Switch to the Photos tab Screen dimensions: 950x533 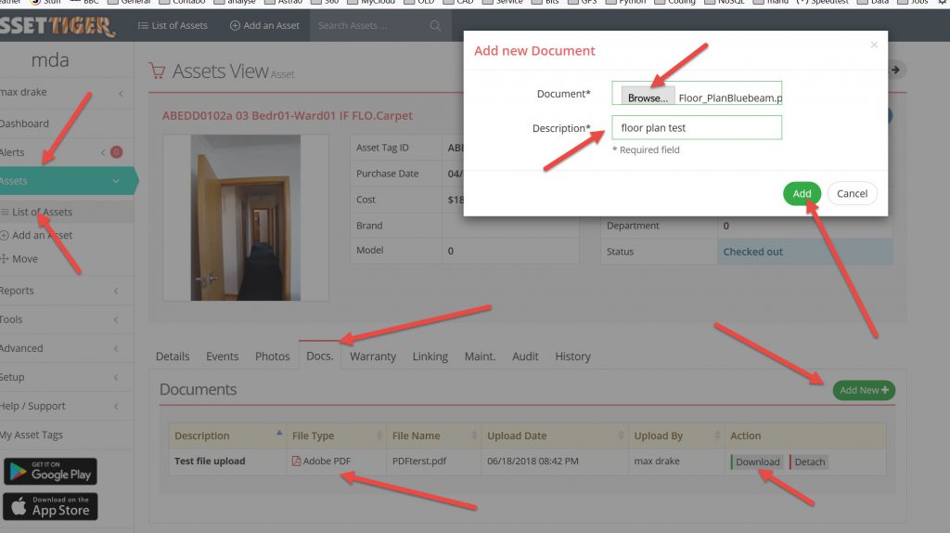(272, 357)
